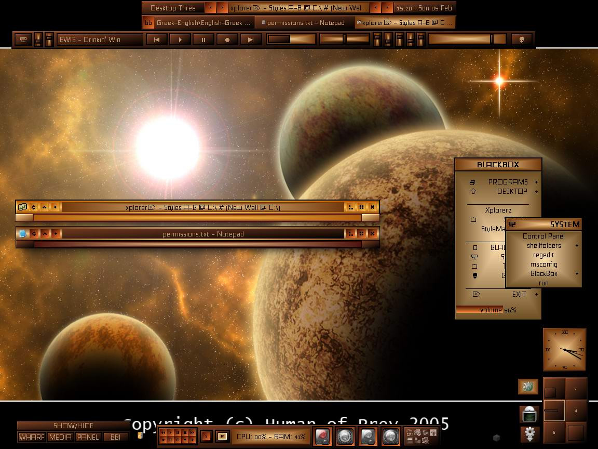Go to the next workspace, arrow beside Desktop Three
This screenshot has width=598, height=449.
[222, 8]
